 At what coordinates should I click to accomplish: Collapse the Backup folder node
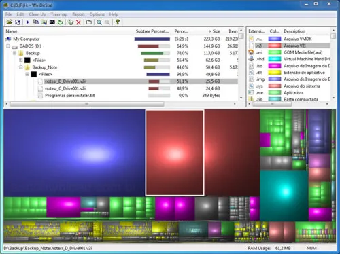click(14, 53)
